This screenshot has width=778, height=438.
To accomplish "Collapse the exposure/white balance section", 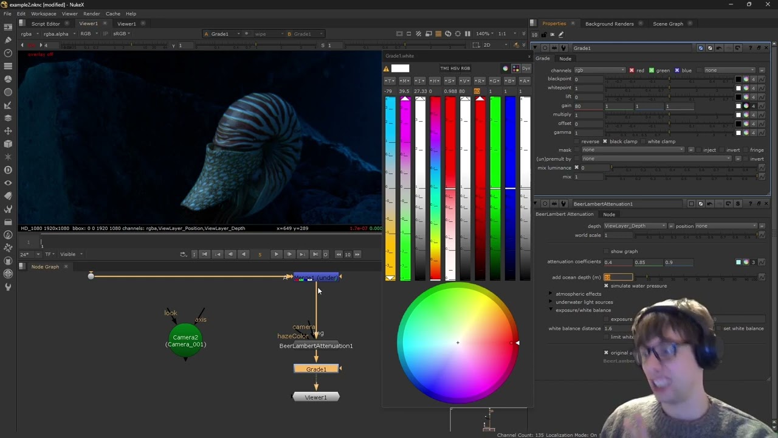I will tap(551, 310).
